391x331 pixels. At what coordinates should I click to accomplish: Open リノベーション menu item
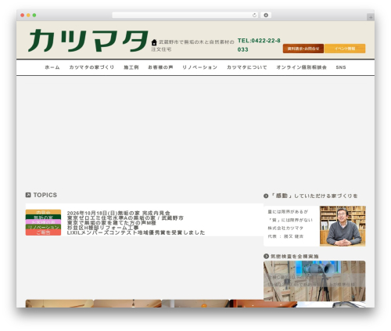click(199, 67)
